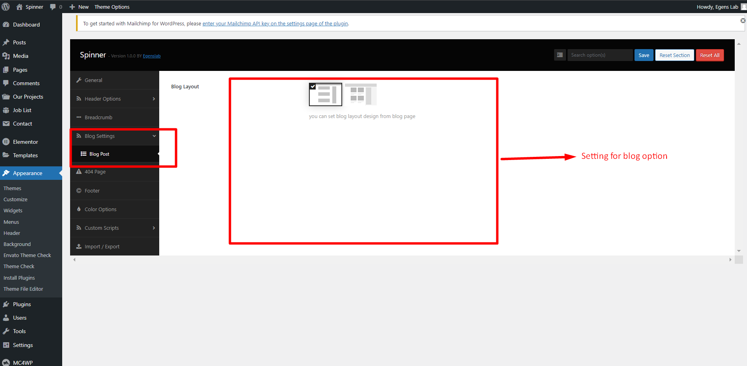Dismiss the Mailchimp notice with the X icon
The image size is (747, 366).
[x=743, y=21]
